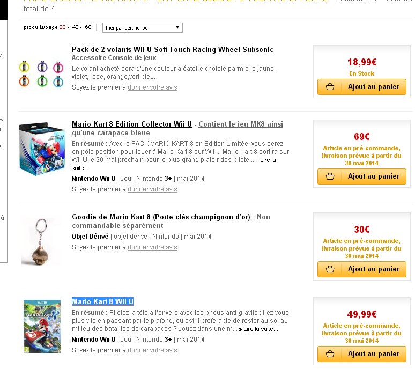415x383 pixels.
Task: Click basket icon for Mario Kart 8 Wii U
Action: (x=330, y=354)
